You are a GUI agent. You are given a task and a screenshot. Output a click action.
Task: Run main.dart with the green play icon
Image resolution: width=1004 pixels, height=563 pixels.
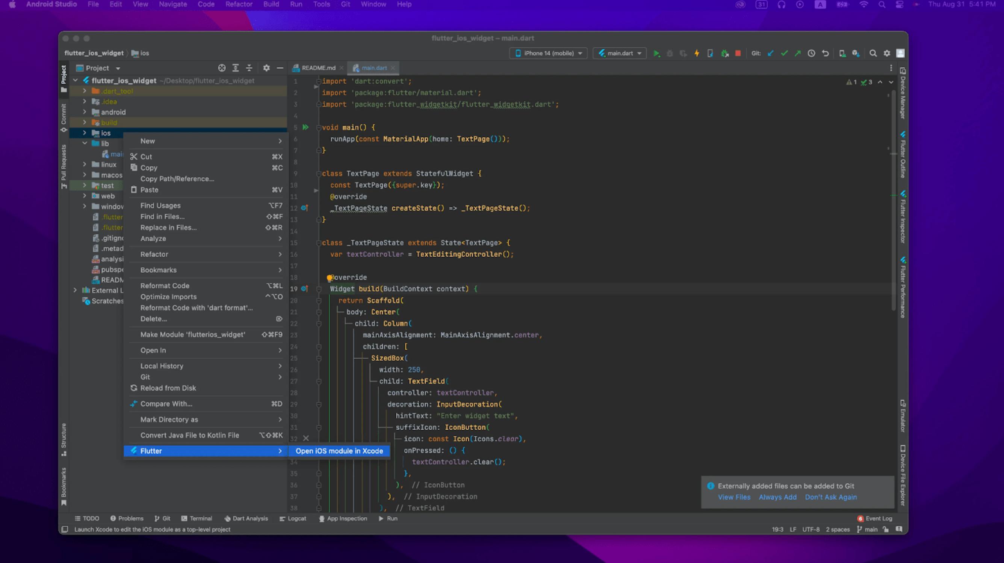(656, 53)
